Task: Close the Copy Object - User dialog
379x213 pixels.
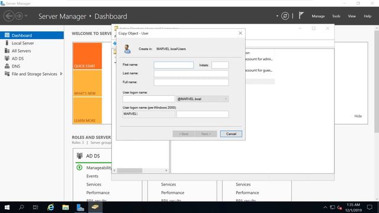Action: [240, 33]
